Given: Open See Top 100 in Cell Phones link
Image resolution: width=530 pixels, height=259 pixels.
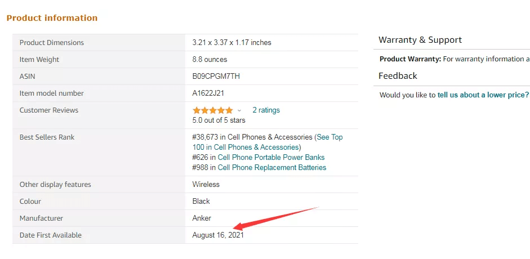Looking at the screenshot, I should pos(329,137).
